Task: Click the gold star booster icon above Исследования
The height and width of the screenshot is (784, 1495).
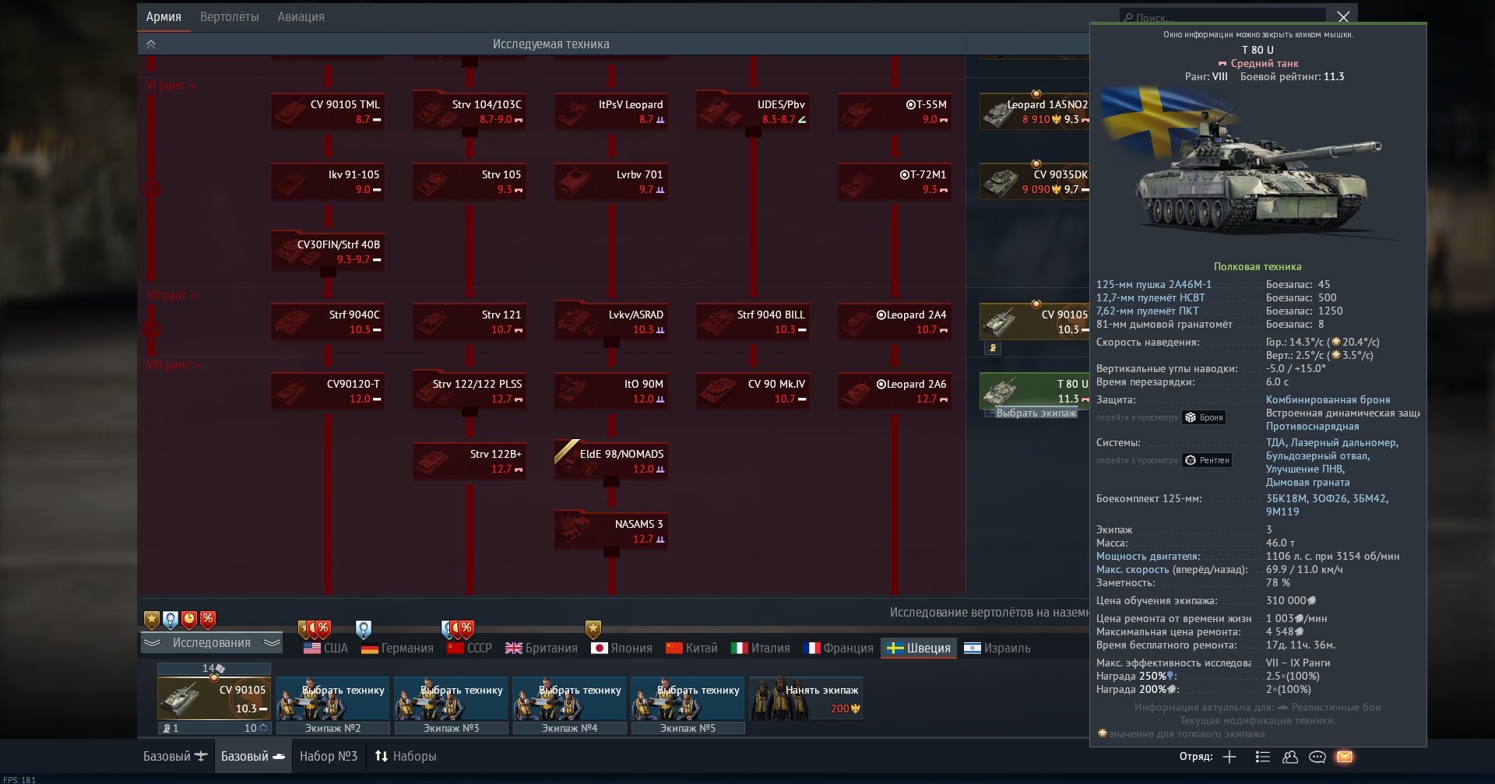Action: point(152,620)
